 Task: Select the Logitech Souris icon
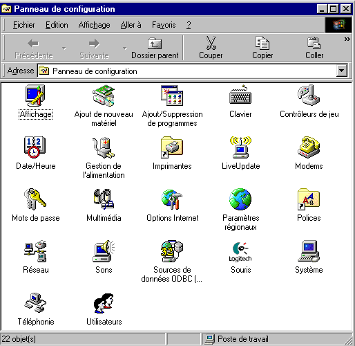(x=240, y=251)
